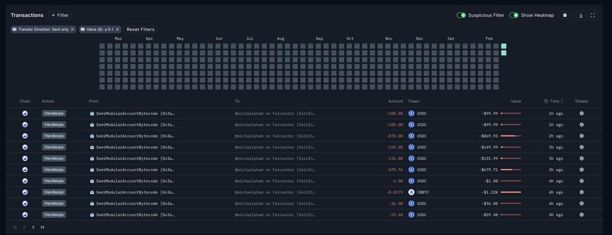Click the small square icon beside Show Heatmap
Image resolution: width=612 pixels, height=235 pixels.
point(565,15)
